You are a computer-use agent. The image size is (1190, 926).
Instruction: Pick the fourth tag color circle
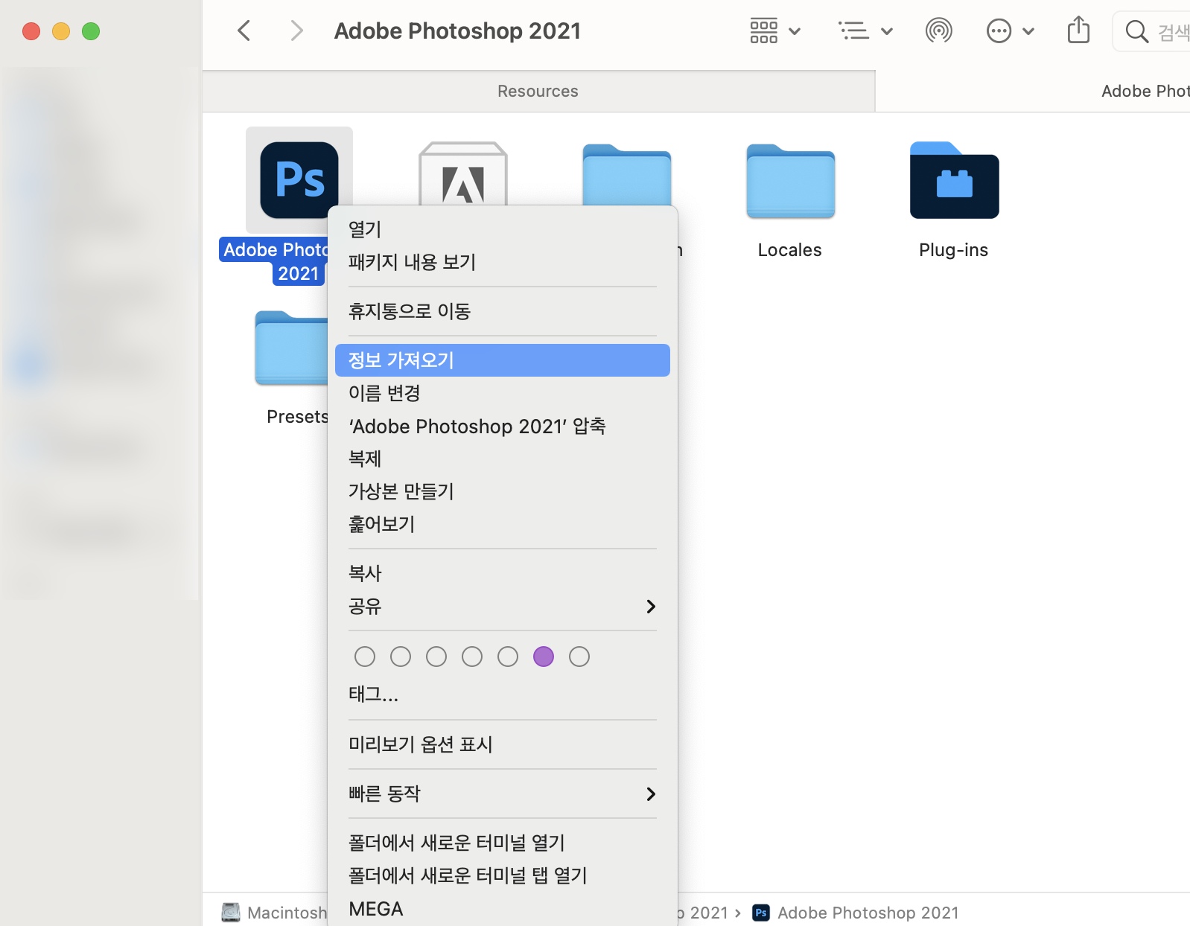(472, 657)
